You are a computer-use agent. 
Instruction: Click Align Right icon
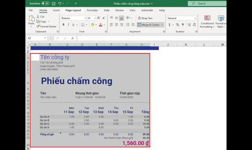121,25
